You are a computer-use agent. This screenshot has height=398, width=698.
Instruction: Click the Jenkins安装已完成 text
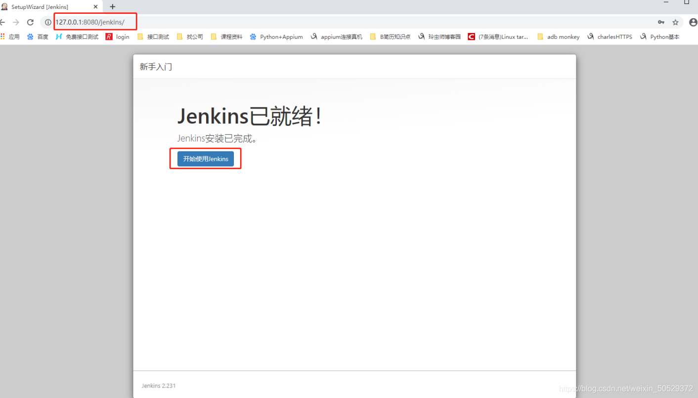coord(218,139)
